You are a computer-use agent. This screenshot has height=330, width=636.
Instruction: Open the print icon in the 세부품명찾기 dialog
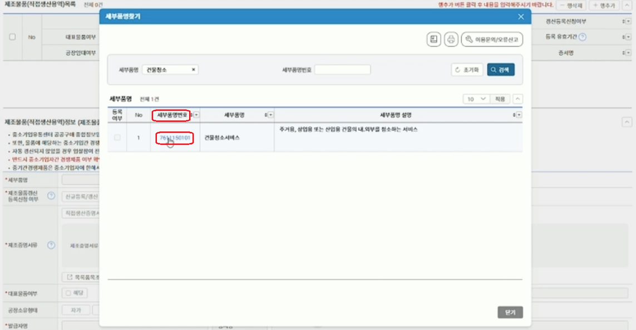(x=451, y=39)
